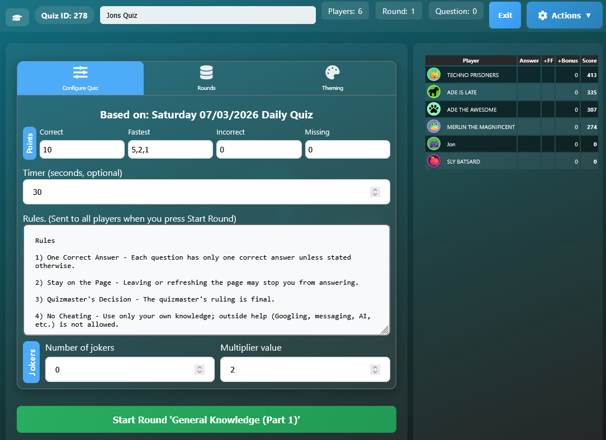
Task: Click the Correct points input box
Action: click(x=82, y=149)
